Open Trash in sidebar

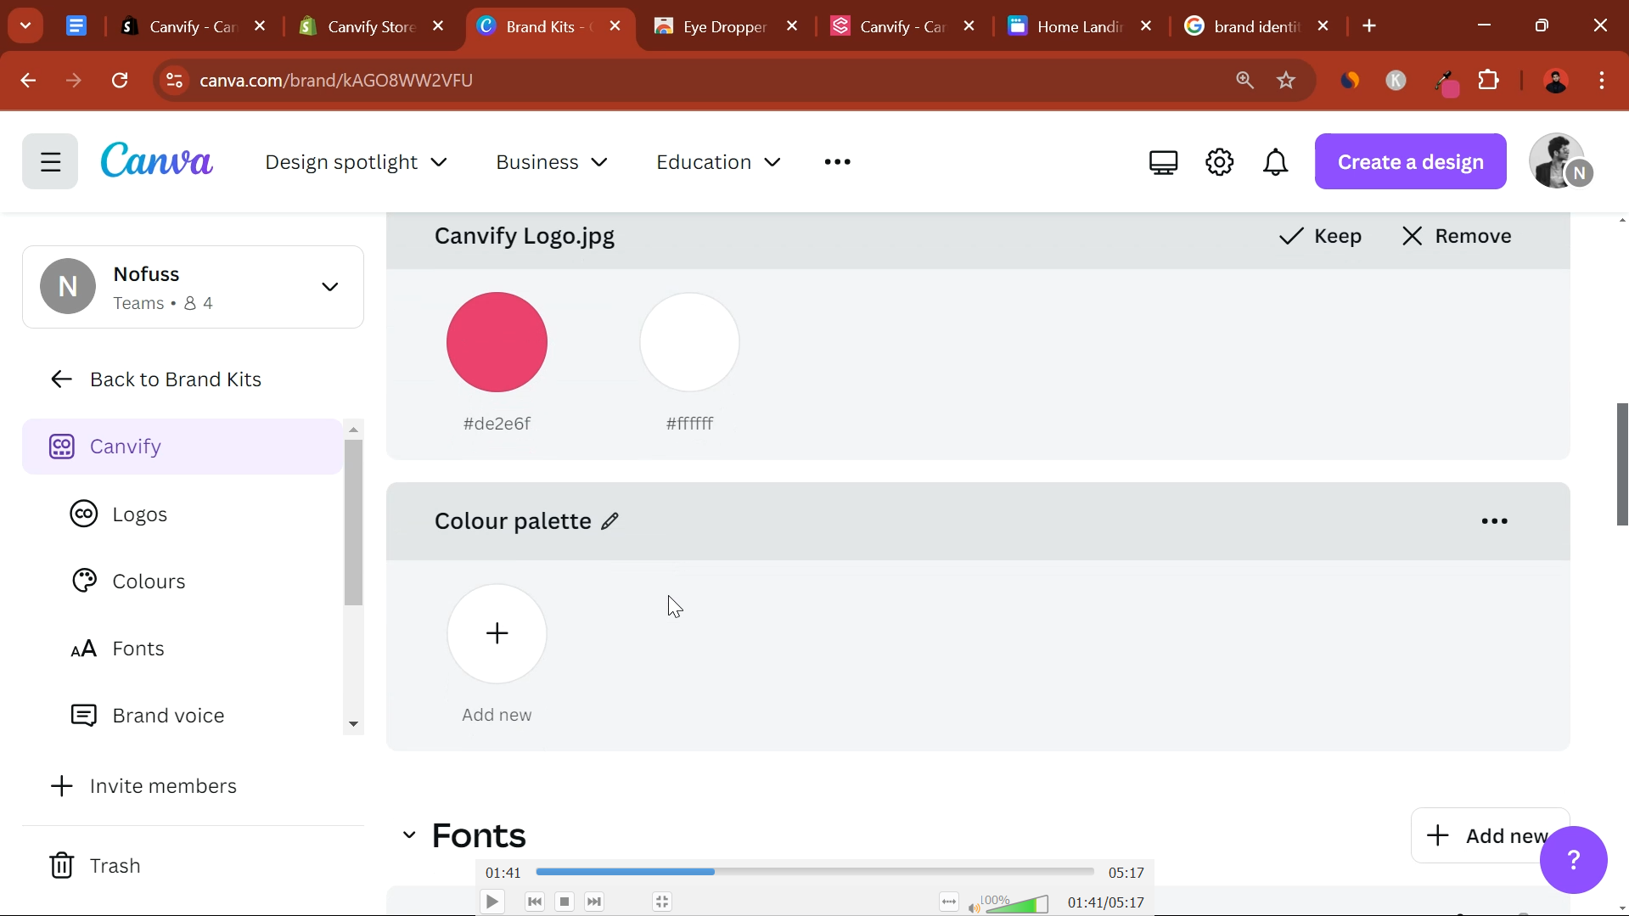point(94,866)
